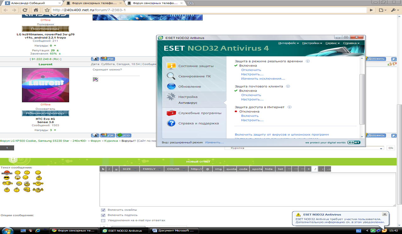Click the attached image icon in Laurent's post
This screenshot has height=234, width=402.
coord(96,79)
